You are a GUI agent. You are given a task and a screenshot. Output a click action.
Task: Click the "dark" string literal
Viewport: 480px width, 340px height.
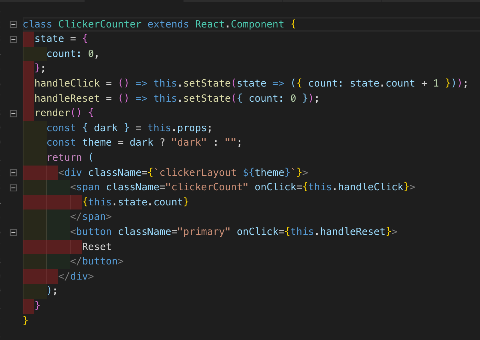[x=188, y=142]
